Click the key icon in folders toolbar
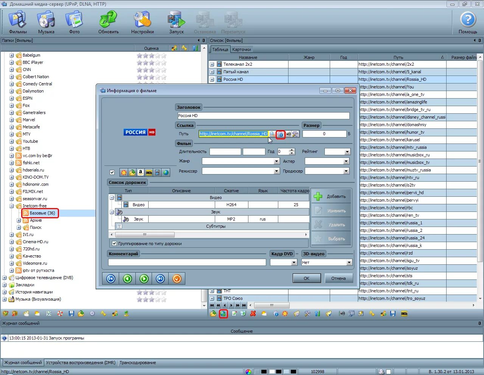The width and height of the screenshot is (484, 375). pos(103,314)
